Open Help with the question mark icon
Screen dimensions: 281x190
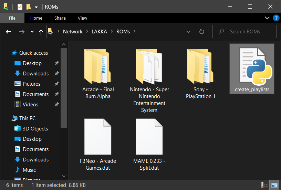pos(276,18)
